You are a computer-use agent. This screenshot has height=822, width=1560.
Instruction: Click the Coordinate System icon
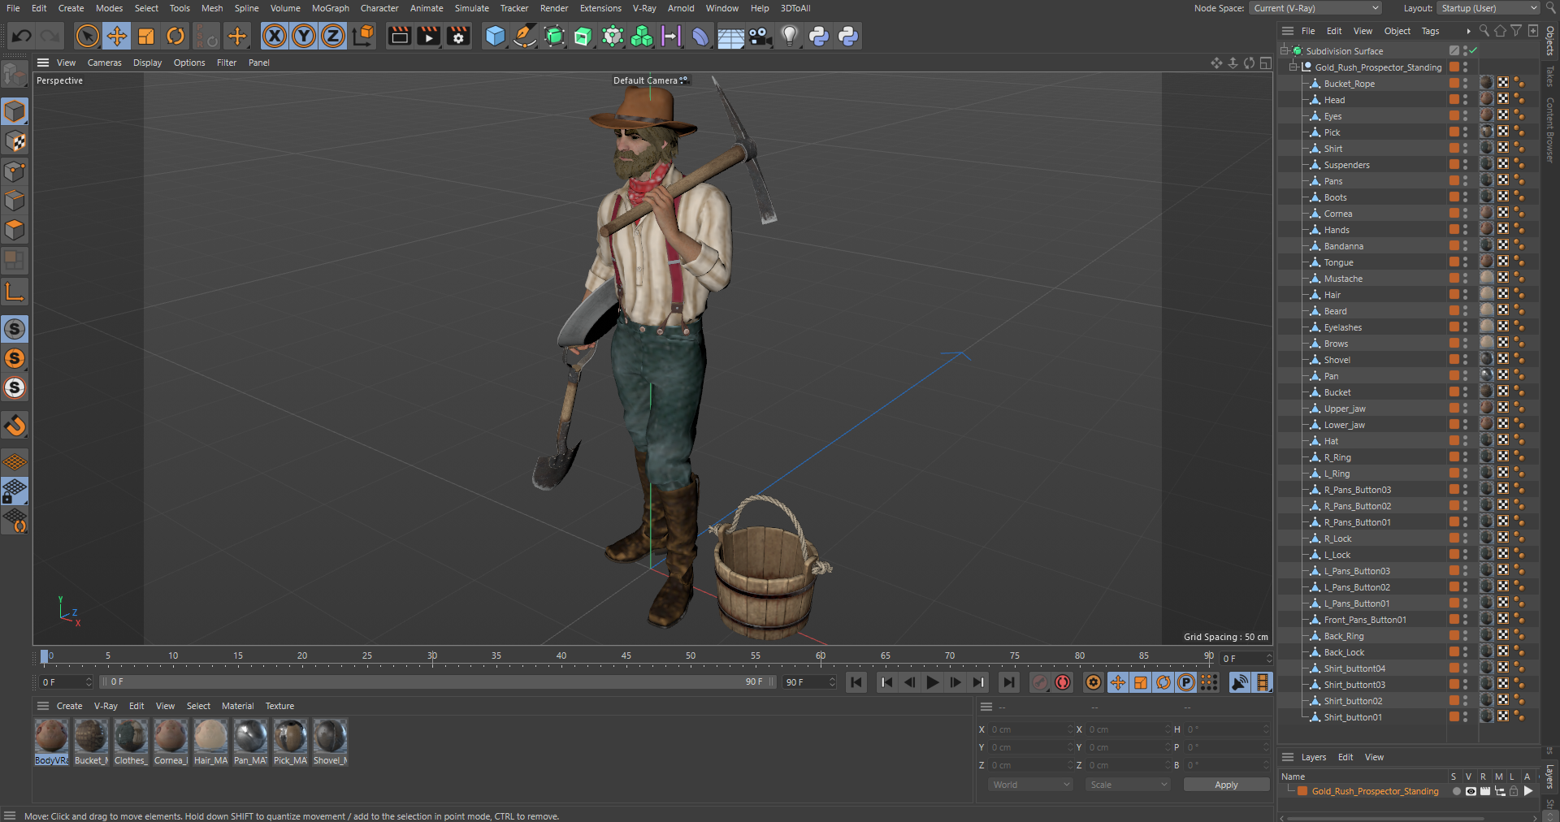click(x=363, y=36)
